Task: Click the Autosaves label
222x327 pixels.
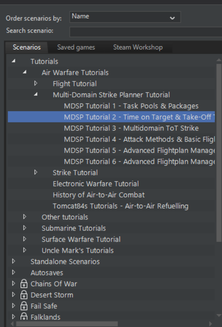Action: 47,273
